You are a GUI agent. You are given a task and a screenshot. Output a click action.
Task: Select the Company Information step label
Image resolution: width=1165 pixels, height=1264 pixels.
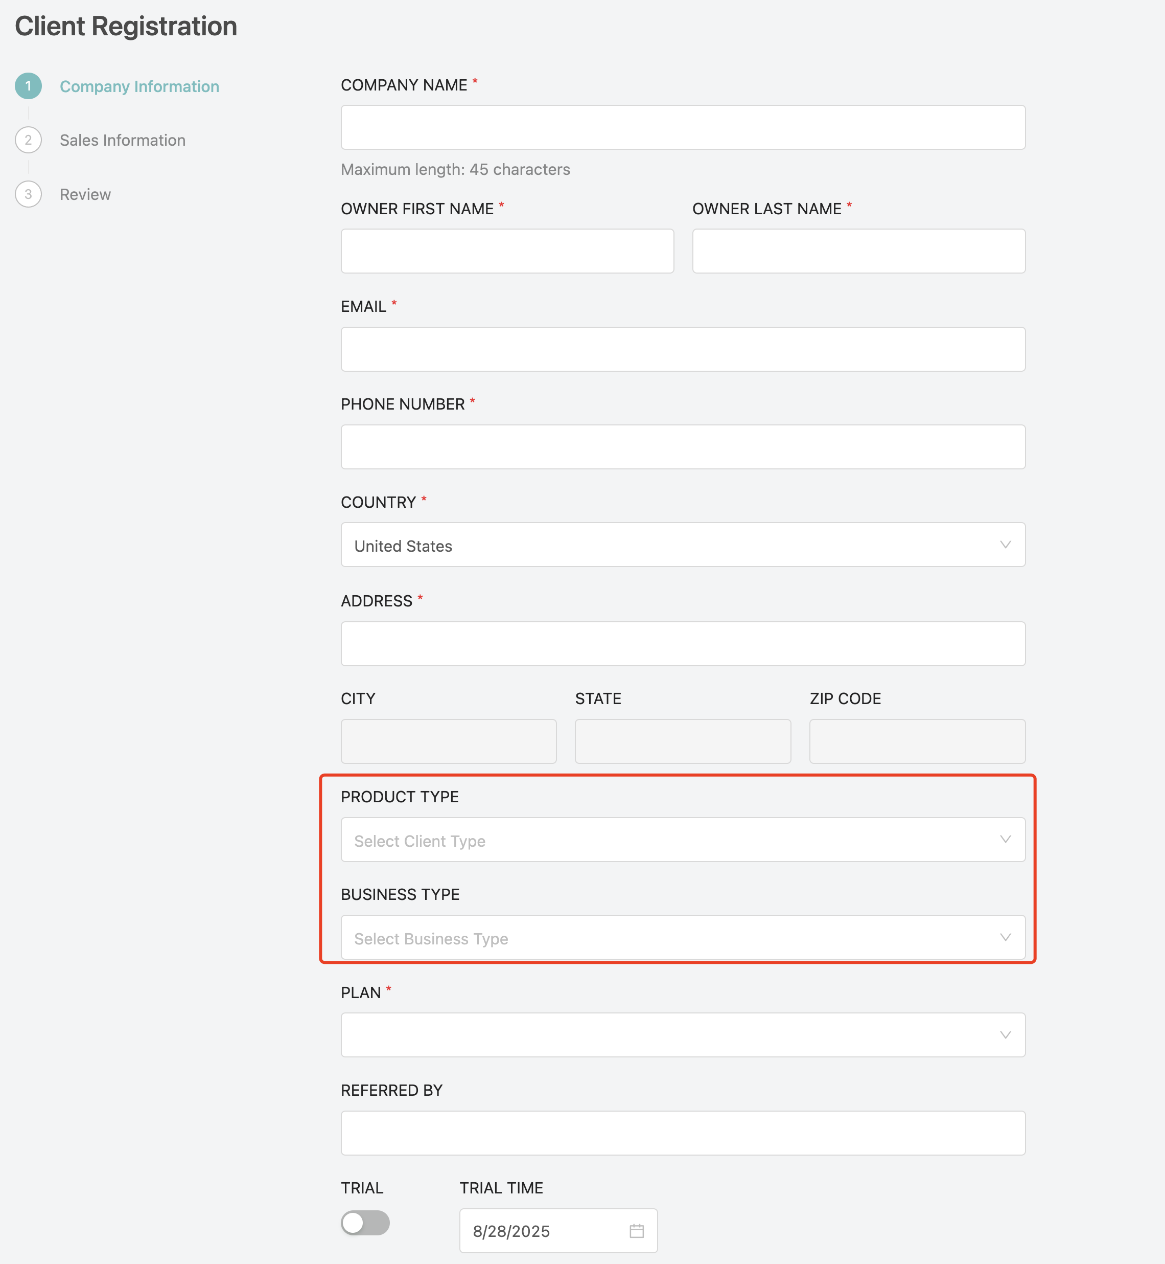point(139,86)
